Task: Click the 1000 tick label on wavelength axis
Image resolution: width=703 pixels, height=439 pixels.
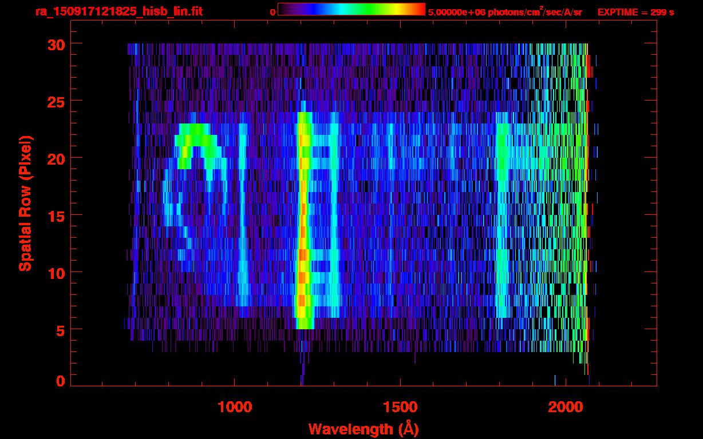Action: tap(234, 407)
